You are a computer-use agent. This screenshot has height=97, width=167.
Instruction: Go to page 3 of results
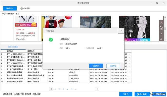coord(63,89)
